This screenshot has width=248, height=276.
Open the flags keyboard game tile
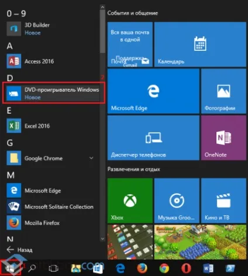130,242
